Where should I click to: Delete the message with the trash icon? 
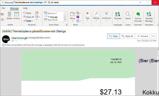pos(9,16)
